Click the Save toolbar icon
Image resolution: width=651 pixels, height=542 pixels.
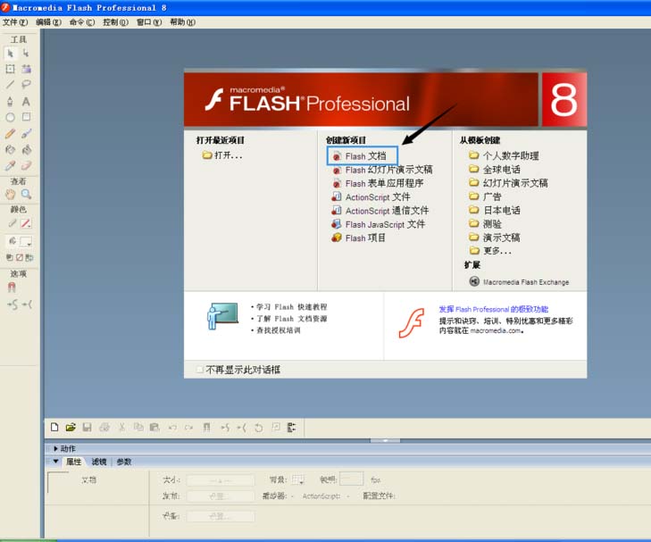pyautogui.click(x=87, y=427)
